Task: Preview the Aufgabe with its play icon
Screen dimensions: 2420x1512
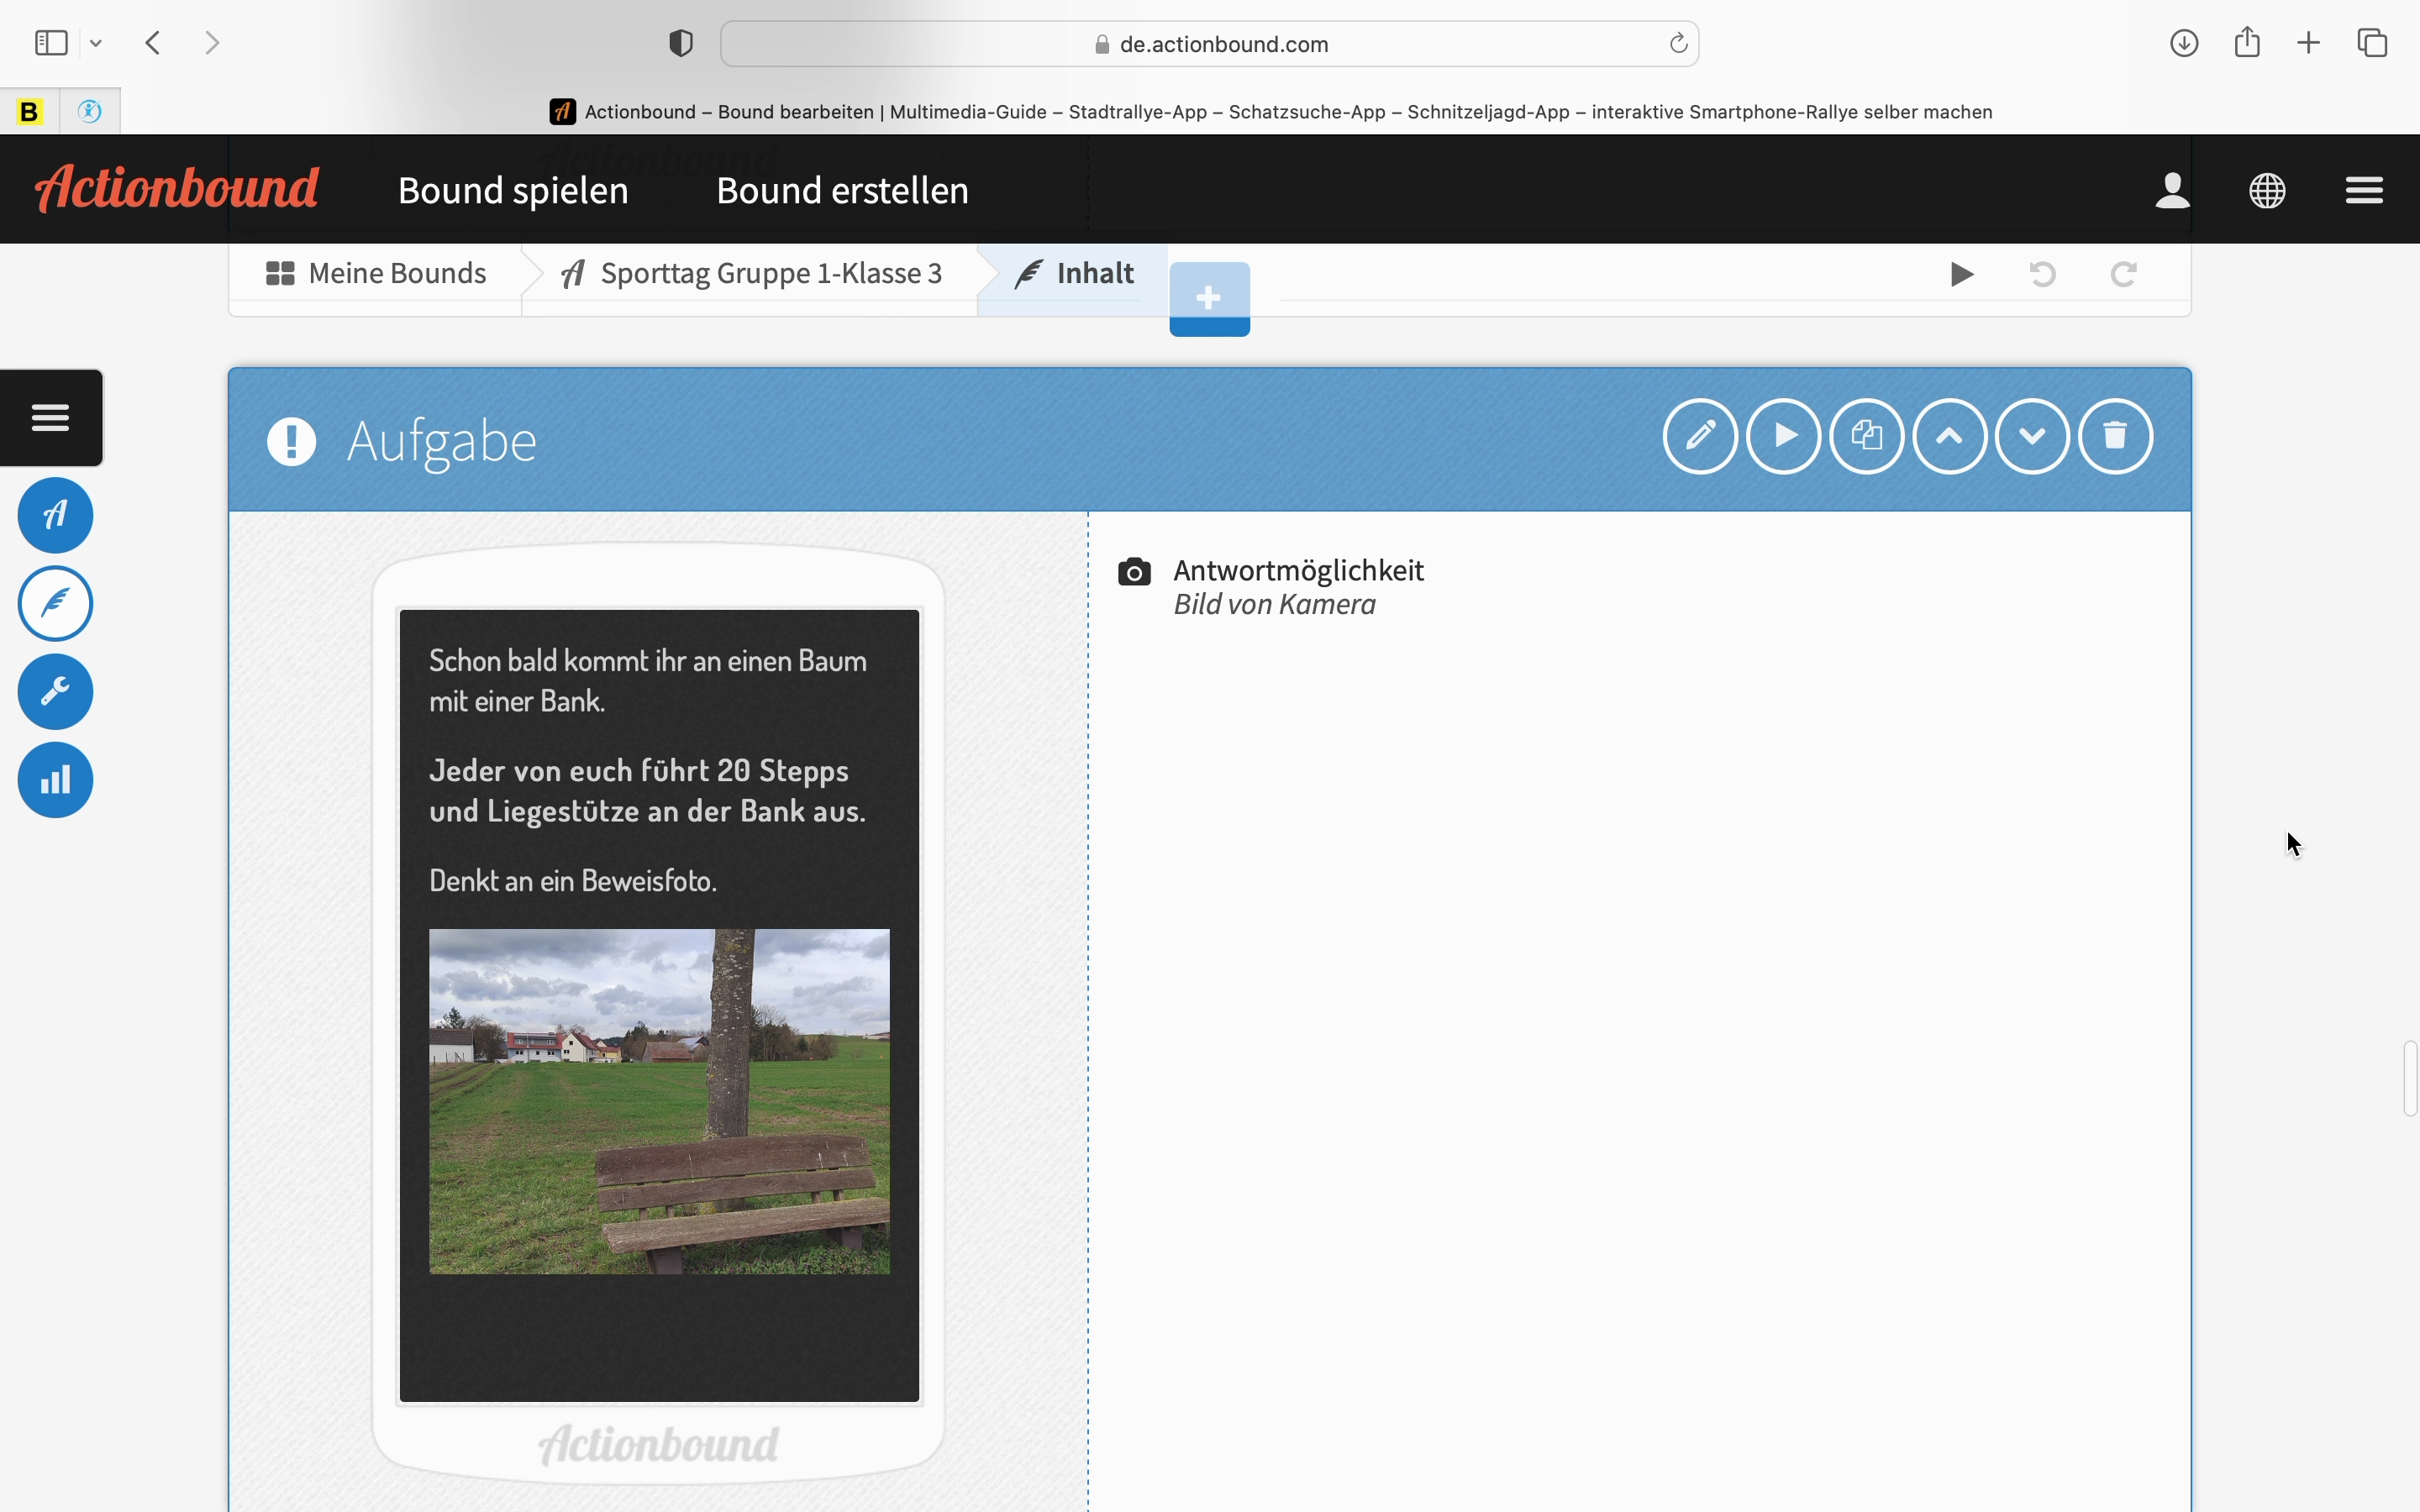Action: (1783, 436)
